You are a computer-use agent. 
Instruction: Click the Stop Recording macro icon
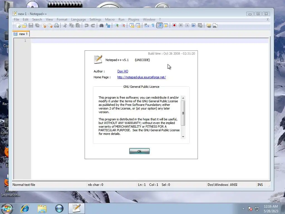(181, 25)
